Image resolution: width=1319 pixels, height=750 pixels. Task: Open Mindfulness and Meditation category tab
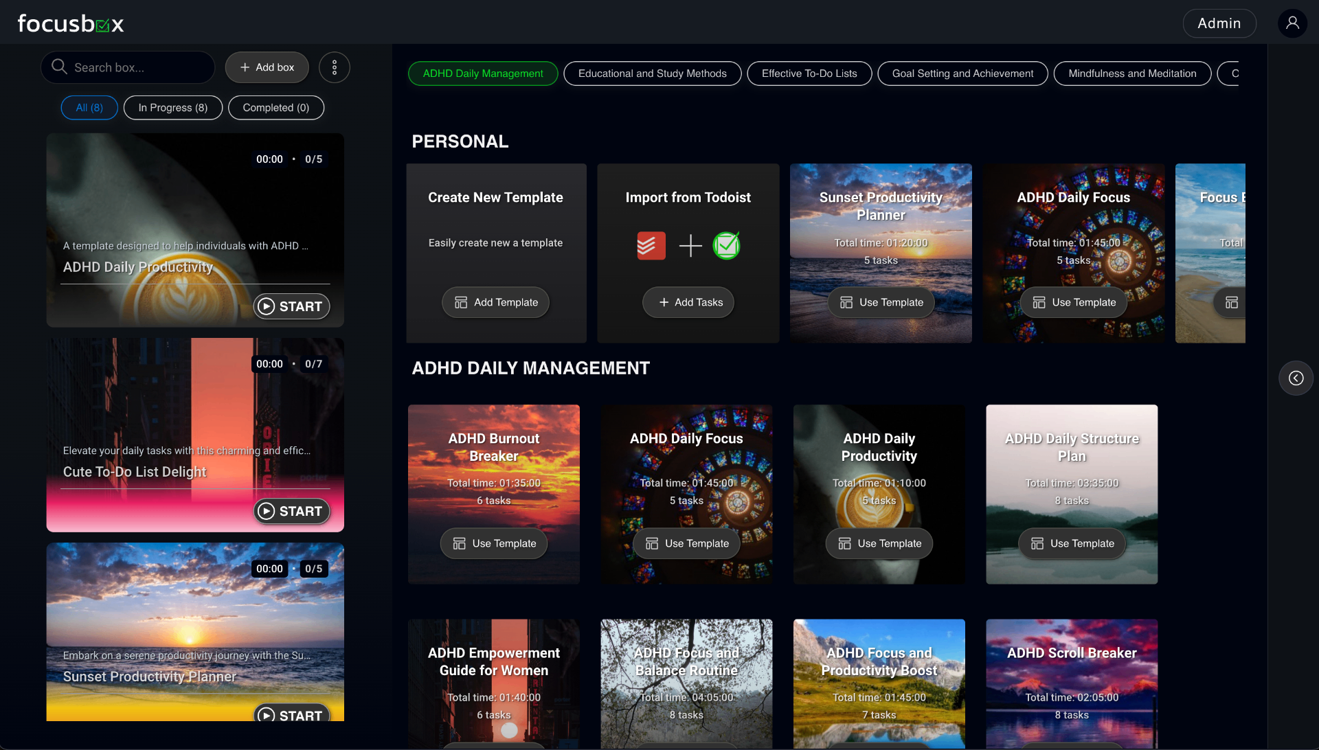(1131, 73)
